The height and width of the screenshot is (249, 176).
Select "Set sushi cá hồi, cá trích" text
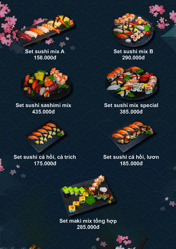45,157
